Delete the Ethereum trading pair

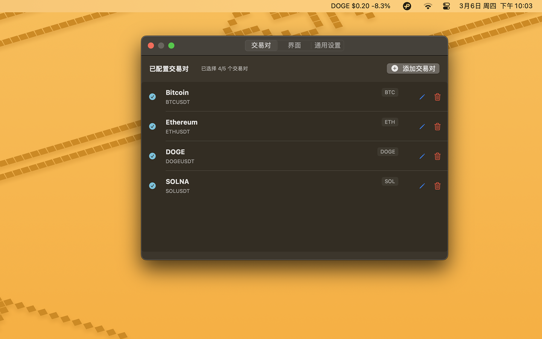[437, 127]
